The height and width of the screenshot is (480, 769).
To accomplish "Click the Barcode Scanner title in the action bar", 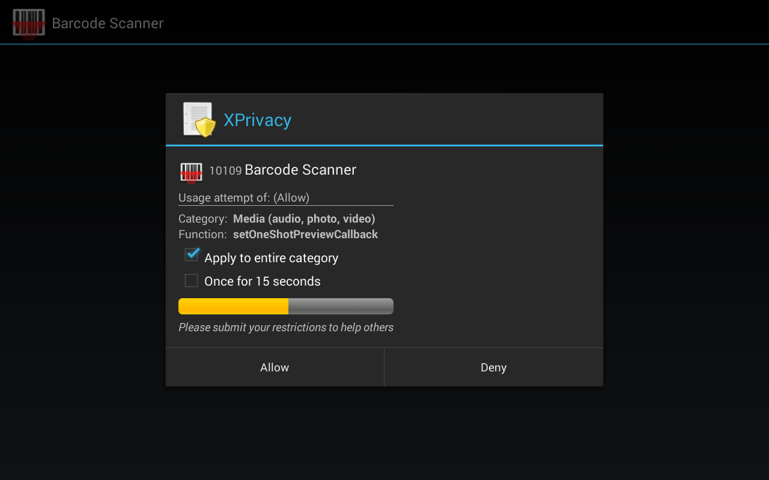I will point(108,23).
